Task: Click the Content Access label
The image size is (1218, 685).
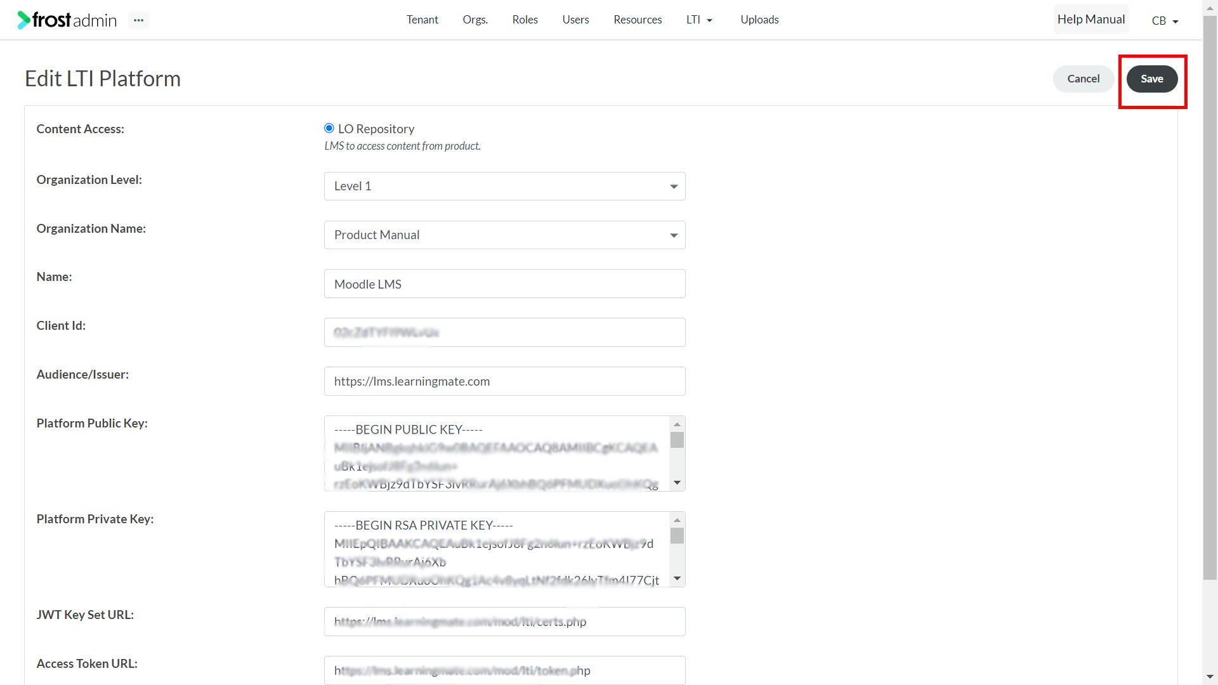Action: [x=81, y=129]
